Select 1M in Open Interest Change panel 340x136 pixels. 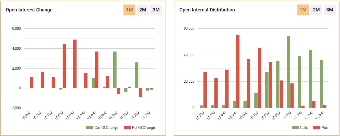click(129, 10)
